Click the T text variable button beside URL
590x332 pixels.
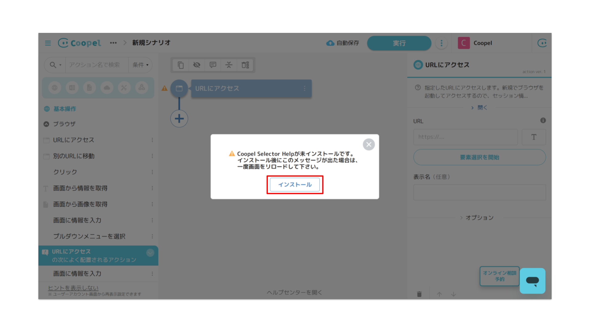pyautogui.click(x=534, y=137)
